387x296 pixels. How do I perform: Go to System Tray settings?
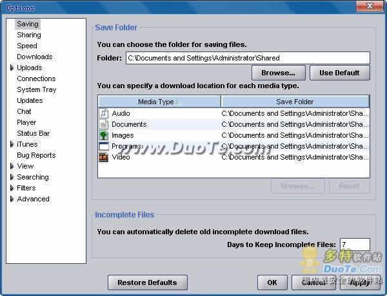36,89
